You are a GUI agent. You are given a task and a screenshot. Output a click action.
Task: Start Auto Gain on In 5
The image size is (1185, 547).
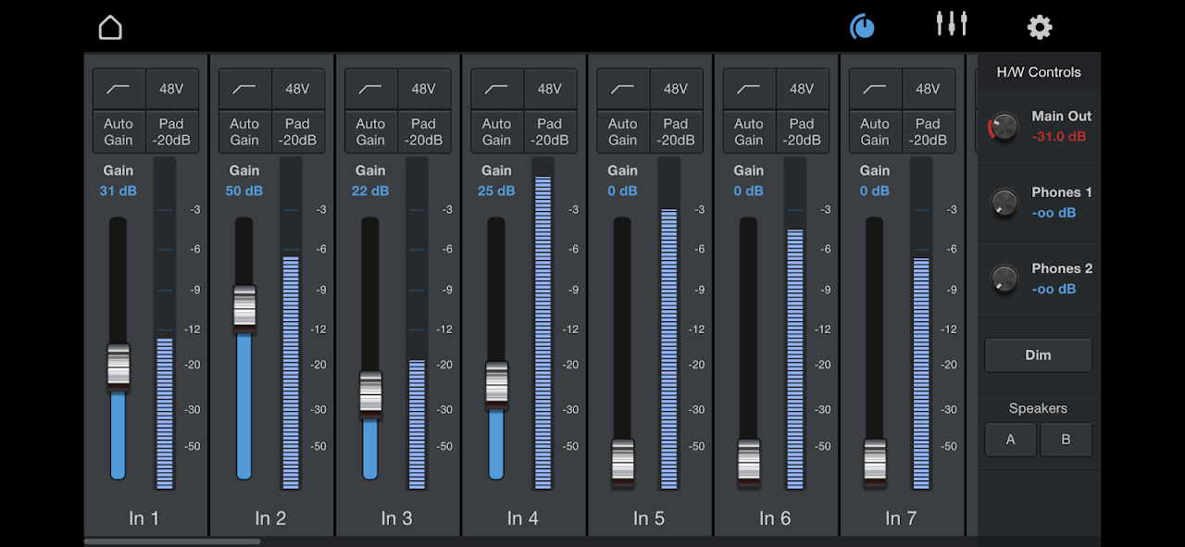(x=622, y=131)
